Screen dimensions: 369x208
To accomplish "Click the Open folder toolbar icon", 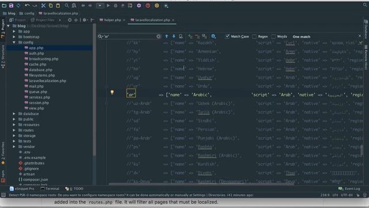I will 4,5.
